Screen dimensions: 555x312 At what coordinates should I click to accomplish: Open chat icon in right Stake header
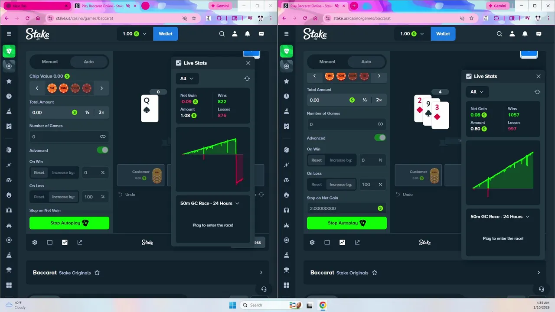coord(539,34)
